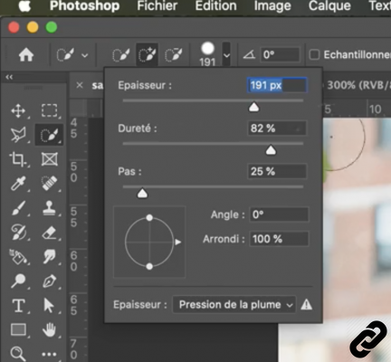391x362 pixels.
Task: Collapse the tools panel with double arrows
Action: pos(9,77)
